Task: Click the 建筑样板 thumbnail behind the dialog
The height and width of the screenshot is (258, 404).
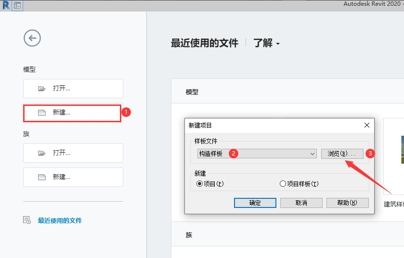Action: click(x=394, y=156)
